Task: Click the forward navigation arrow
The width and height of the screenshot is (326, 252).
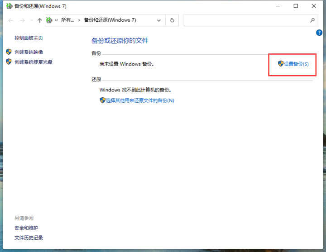Action: coord(22,20)
